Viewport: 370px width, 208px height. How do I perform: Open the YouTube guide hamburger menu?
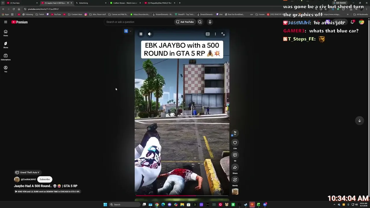(x=5, y=22)
